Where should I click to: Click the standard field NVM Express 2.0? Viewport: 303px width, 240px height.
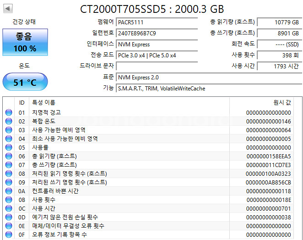pyautogui.click(x=209, y=78)
